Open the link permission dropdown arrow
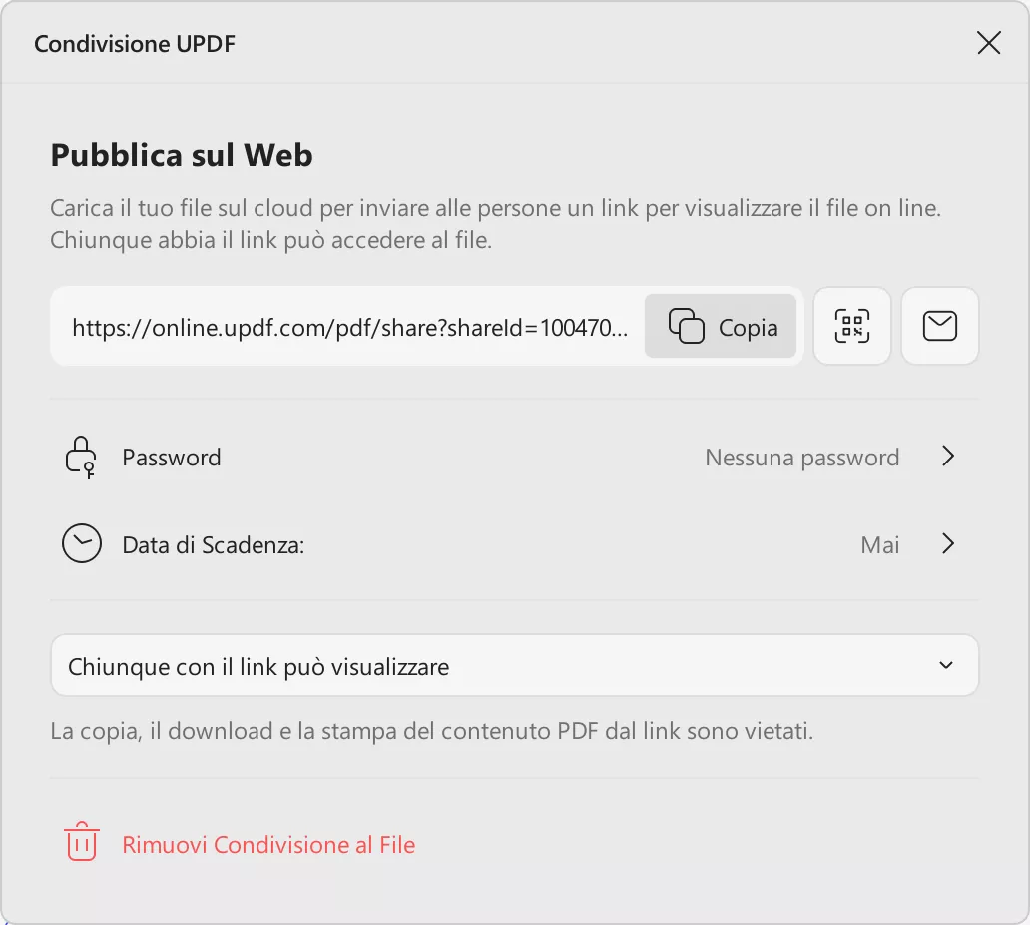Image resolution: width=1030 pixels, height=925 pixels. pos(946,666)
